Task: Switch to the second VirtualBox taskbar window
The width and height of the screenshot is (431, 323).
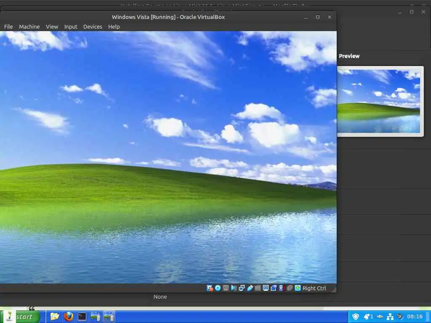Action: click(x=109, y=317)
